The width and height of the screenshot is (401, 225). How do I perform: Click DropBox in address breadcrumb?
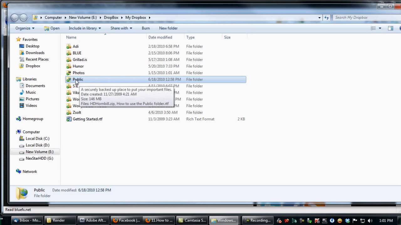(x=111, y=17)
